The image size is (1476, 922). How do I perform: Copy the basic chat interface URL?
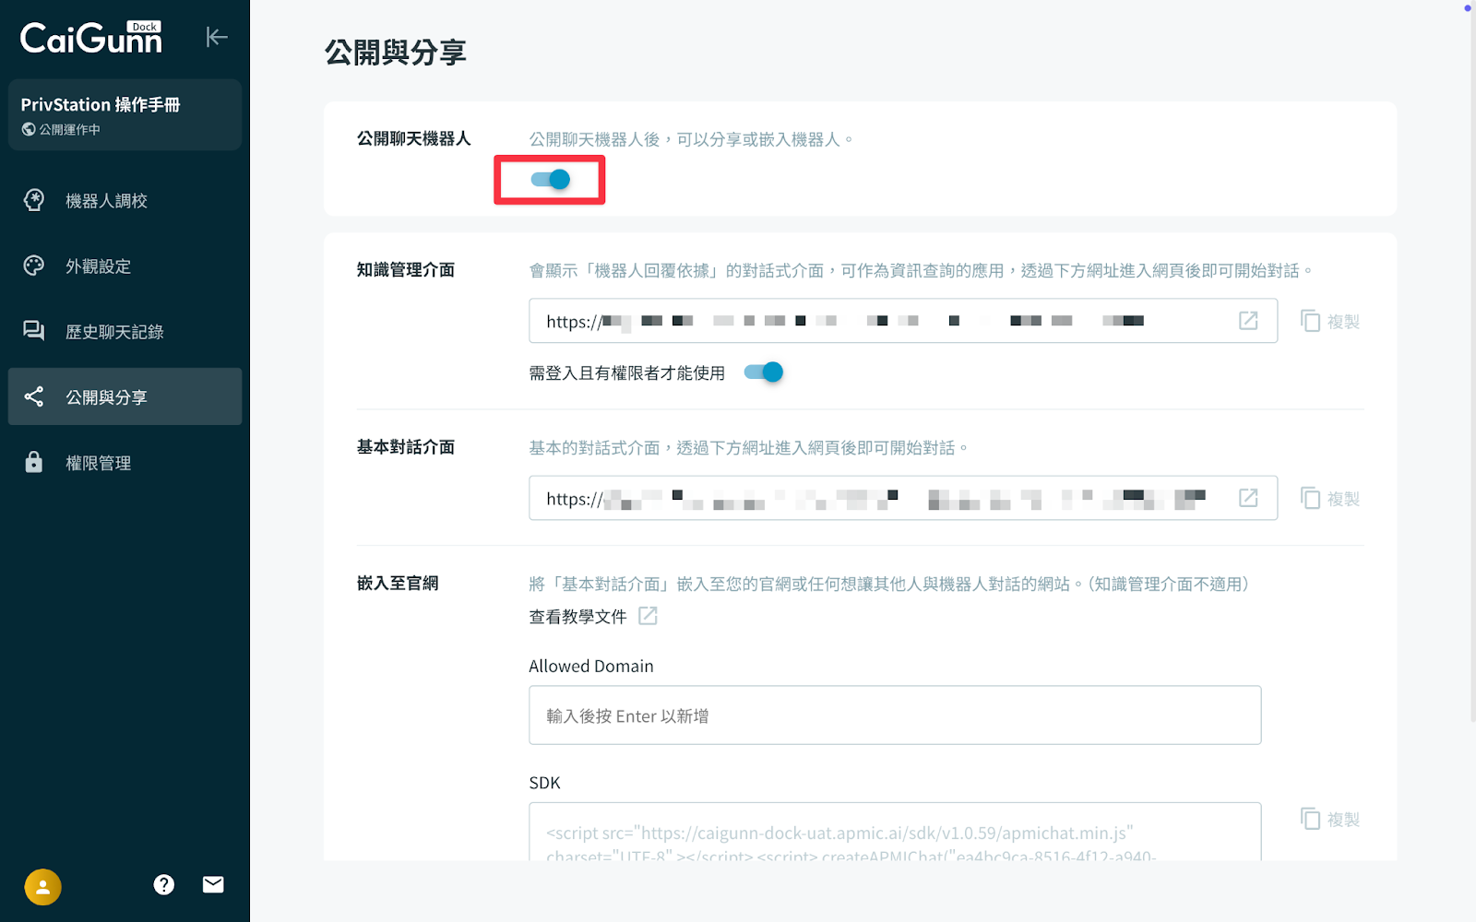pyautogui.click(x=1329, y=498)
